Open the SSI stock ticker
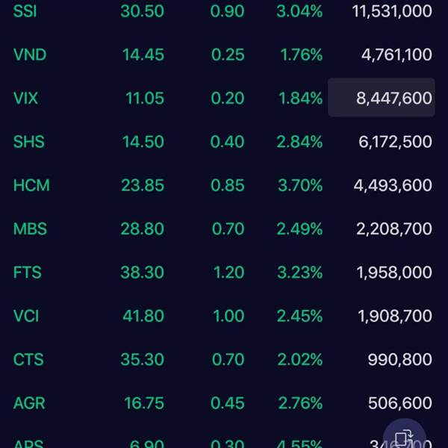Viewport: 448px width, 448px height. [x=25, y=11]
